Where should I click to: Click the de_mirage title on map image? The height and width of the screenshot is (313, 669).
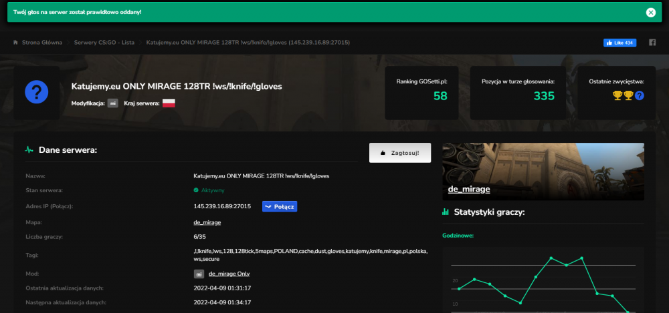(x=469, y=190)
